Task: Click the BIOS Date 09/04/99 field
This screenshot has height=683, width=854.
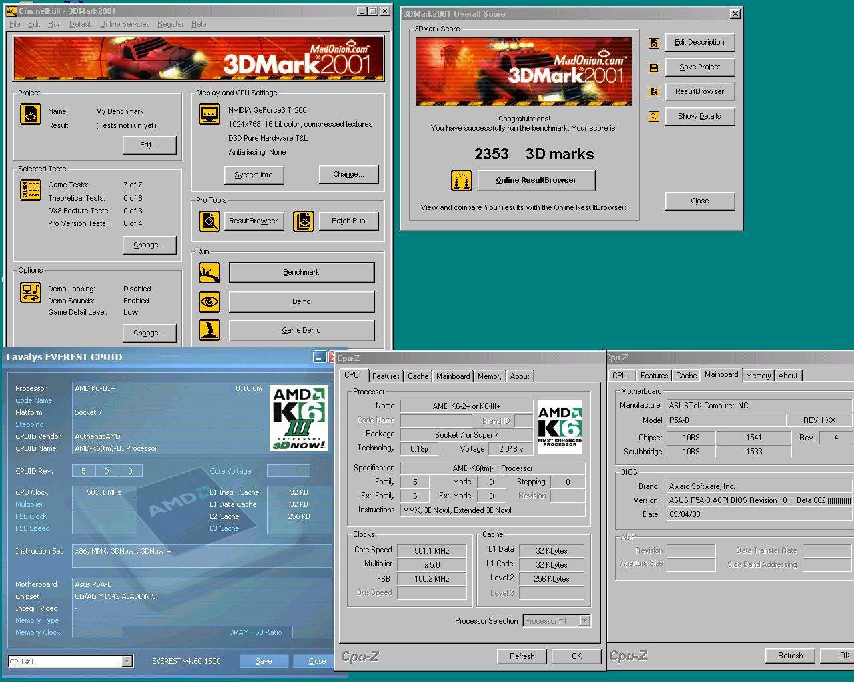Action: point(759,514)
